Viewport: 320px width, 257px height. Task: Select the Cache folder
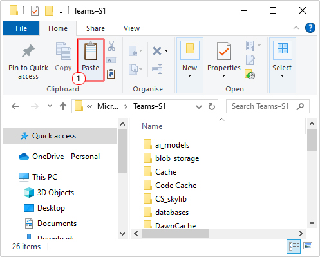pyautogui.click(x=160, y=172)
